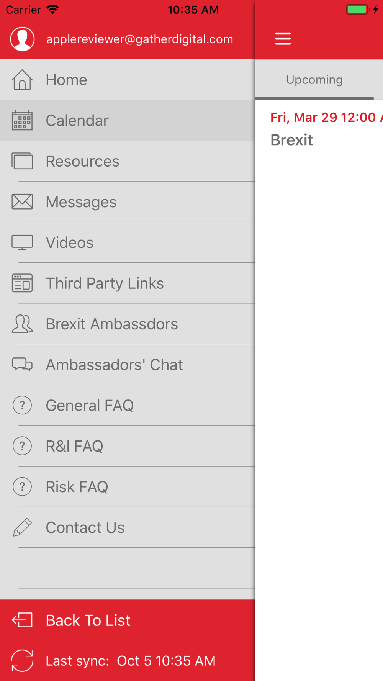Image resolution: width=383 pixels, height=681 pixels.
Task: Tap the applereviewer@gatherdigital.com account email
Action: pyautogui.click(x=139, y=39)
